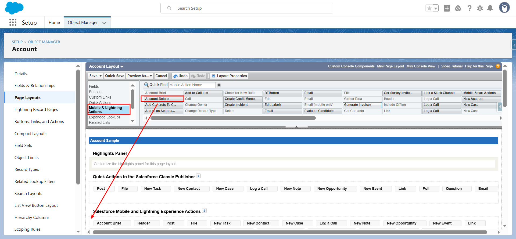Expand the favorites list dropdown
This screenshot has height=239, width=516.
pyautogui.click(x=436, y=8)
